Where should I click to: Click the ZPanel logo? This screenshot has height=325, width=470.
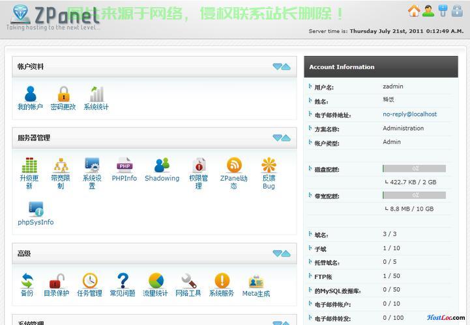click(x=54, y=18)
